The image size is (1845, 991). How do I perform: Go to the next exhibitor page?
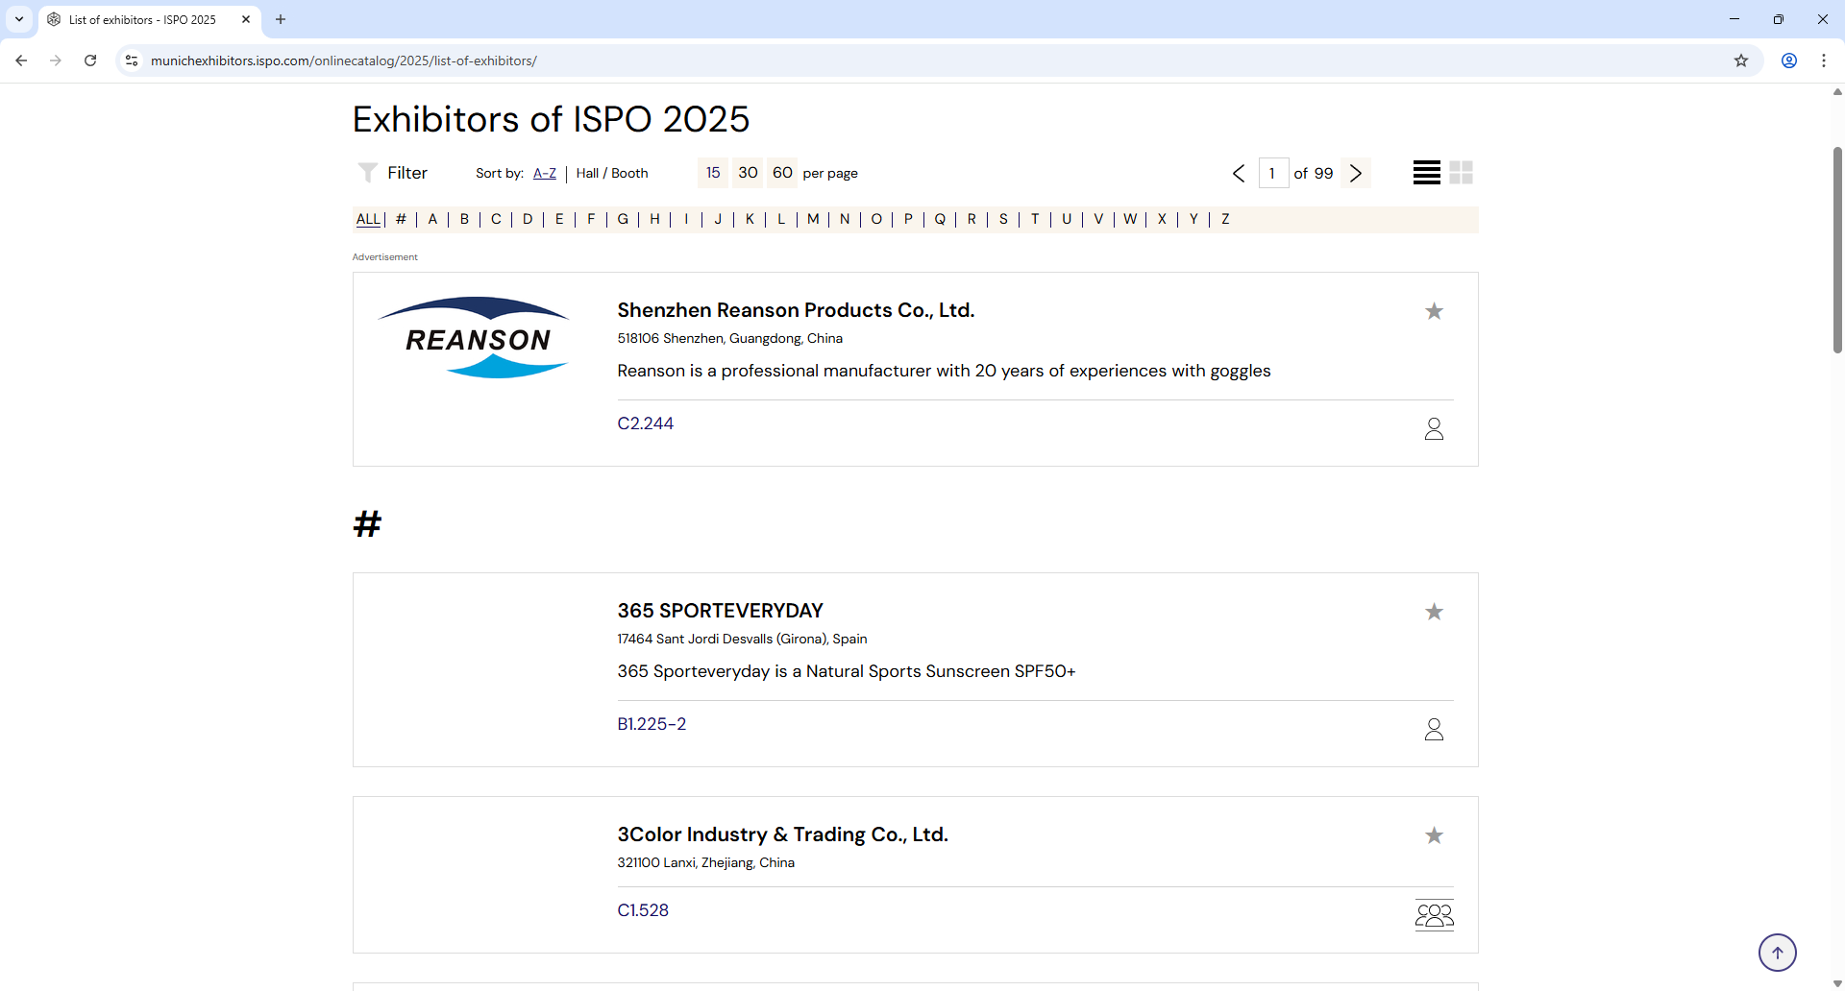1355,173
